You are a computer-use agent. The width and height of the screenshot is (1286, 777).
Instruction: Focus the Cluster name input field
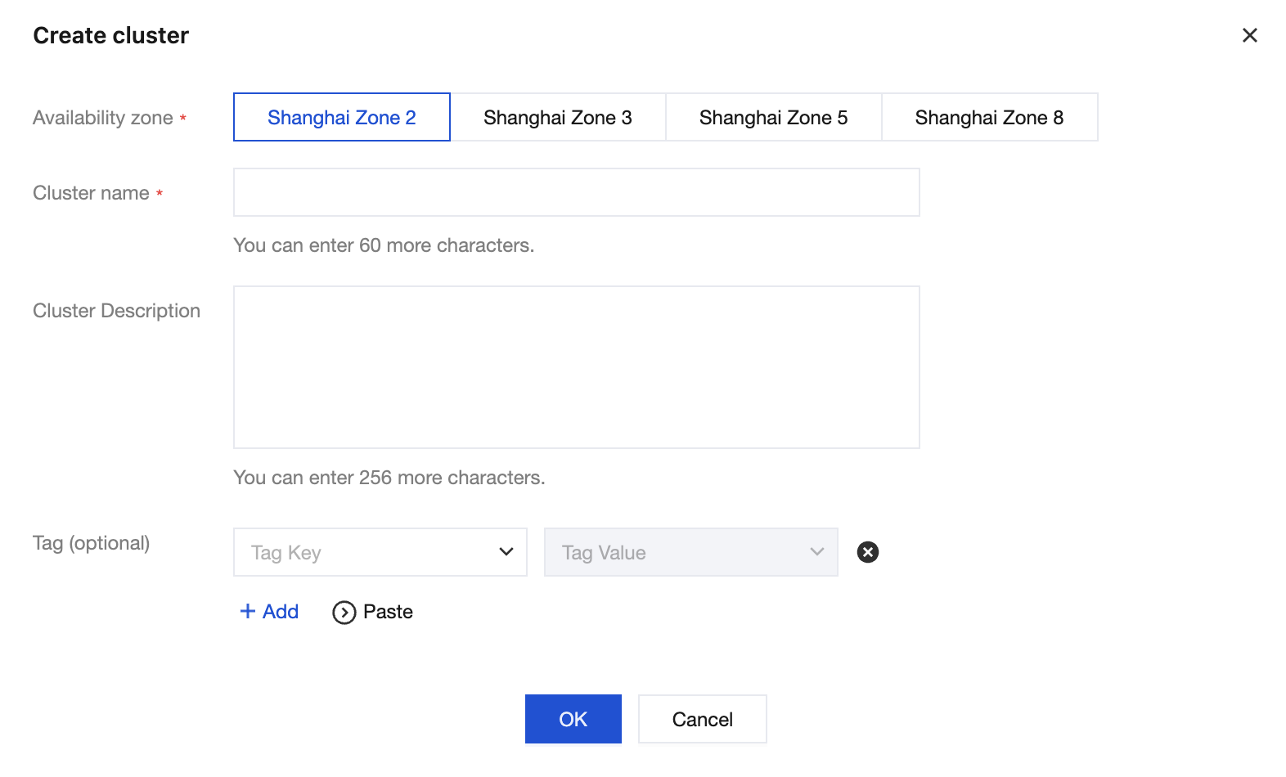coord(576,192)
